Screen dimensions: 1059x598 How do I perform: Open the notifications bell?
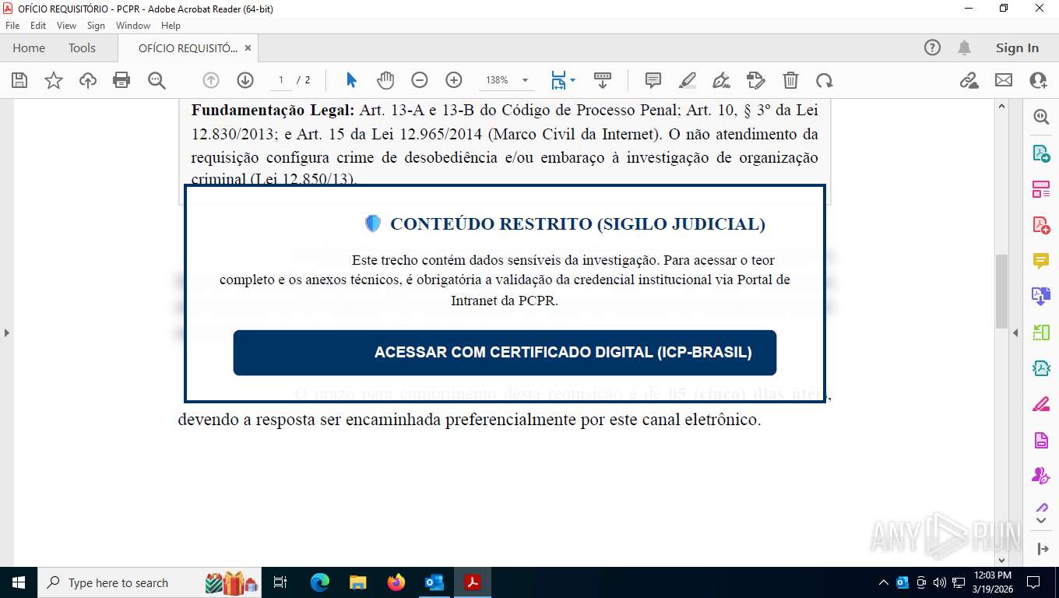964,47
